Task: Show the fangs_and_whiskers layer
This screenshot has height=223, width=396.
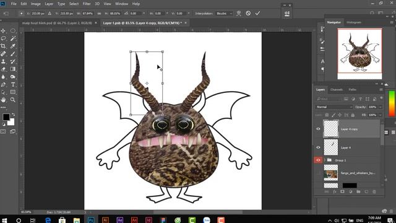Action: tap(318, 173)
